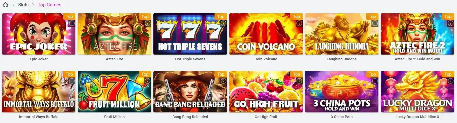The width and height of the screenshot is (457, 123).
Task: Click info icon on Fruit Million tile
Action: 148,81
